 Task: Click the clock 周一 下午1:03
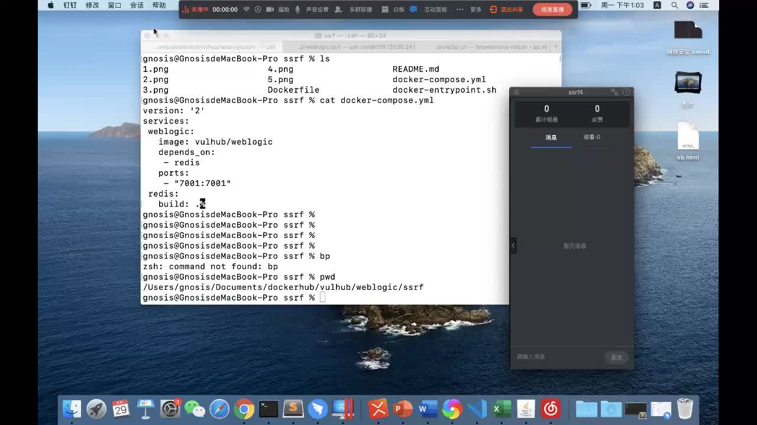tap(622, 5)
